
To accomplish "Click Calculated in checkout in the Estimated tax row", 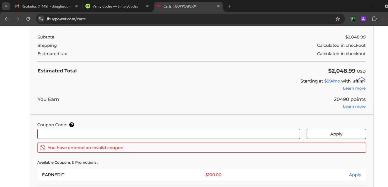I will point(341,54).
